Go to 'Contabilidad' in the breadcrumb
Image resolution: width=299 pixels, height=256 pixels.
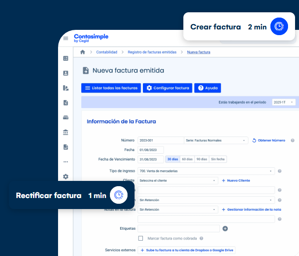coord(107,52)
